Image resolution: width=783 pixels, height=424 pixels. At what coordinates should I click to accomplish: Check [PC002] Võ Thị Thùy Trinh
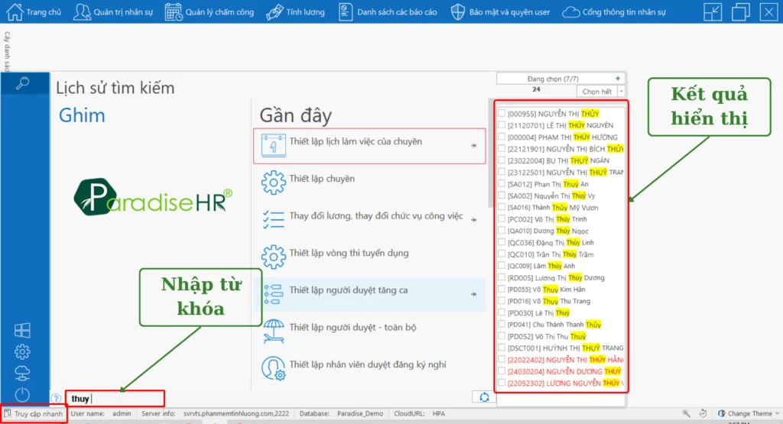(502, 218)
